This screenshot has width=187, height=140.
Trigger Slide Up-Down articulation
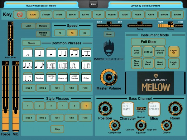point(160,52)
